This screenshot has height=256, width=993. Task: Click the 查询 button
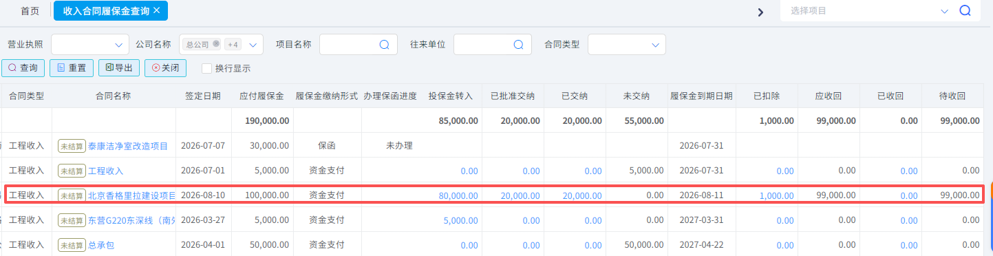coord(23,68)
